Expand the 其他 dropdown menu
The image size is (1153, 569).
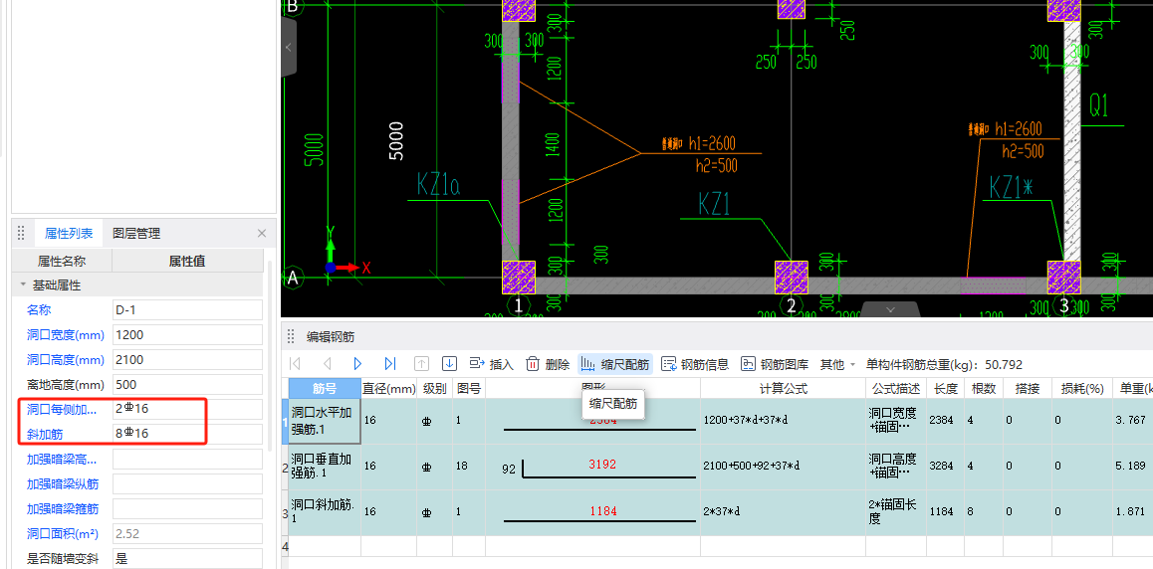coord(837,364)
